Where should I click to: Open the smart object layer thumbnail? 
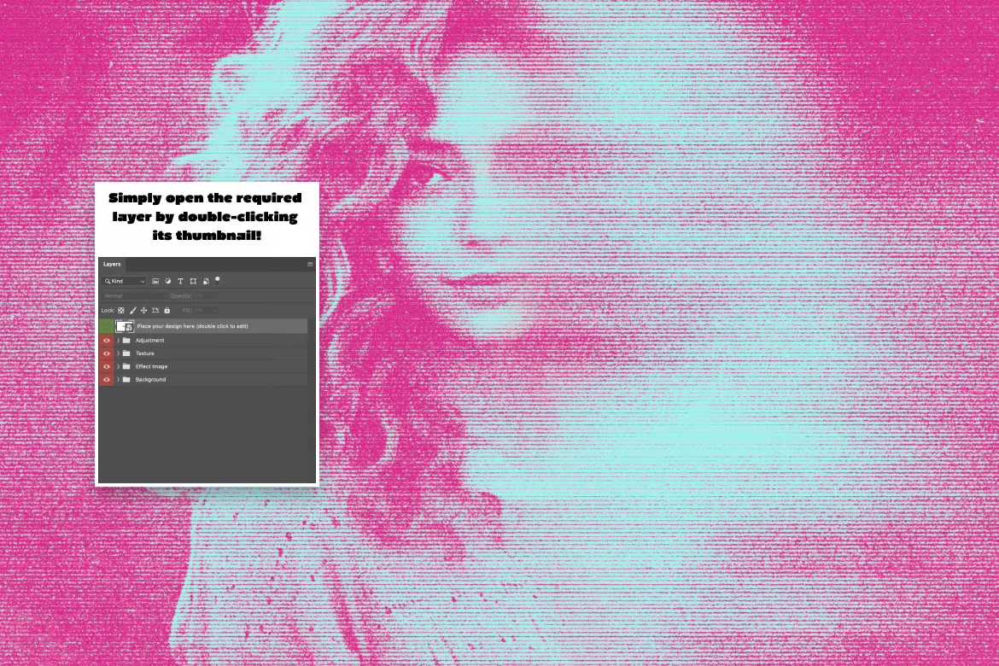(126, 326)
